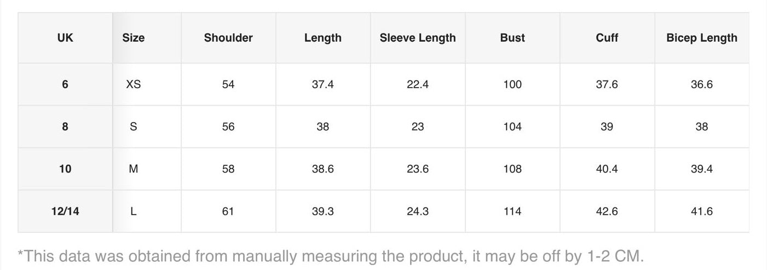
Task: Click the Bicep Length header
Action: pos(702,38)
